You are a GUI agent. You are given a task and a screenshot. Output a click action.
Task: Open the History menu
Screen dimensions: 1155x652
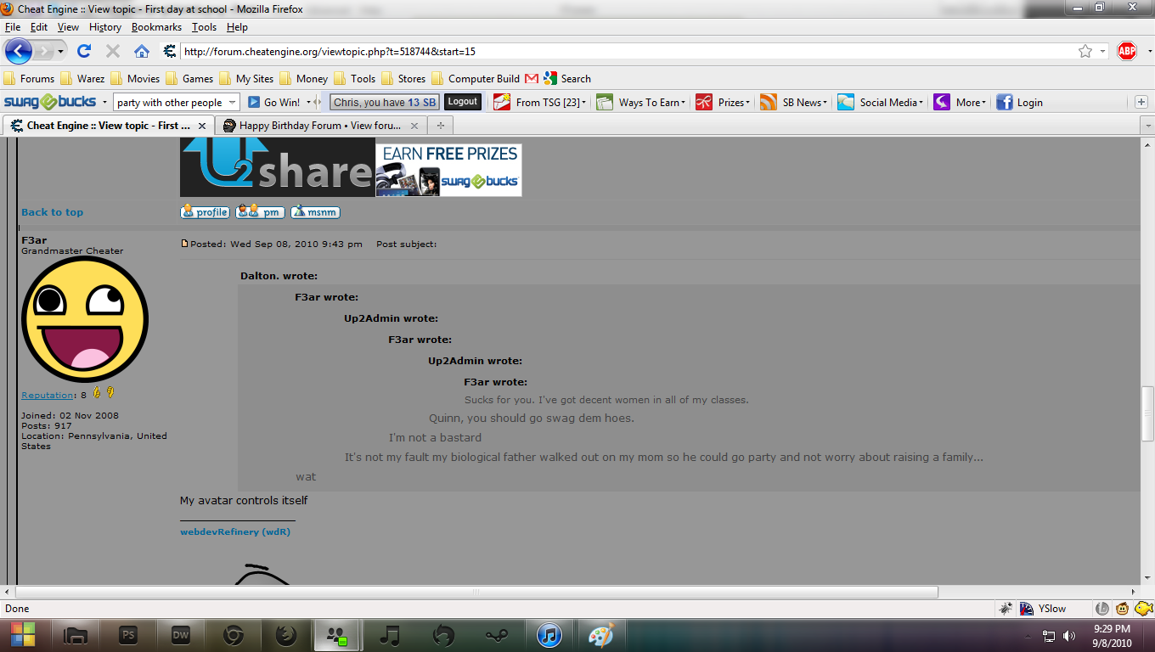tap(105, 27)
